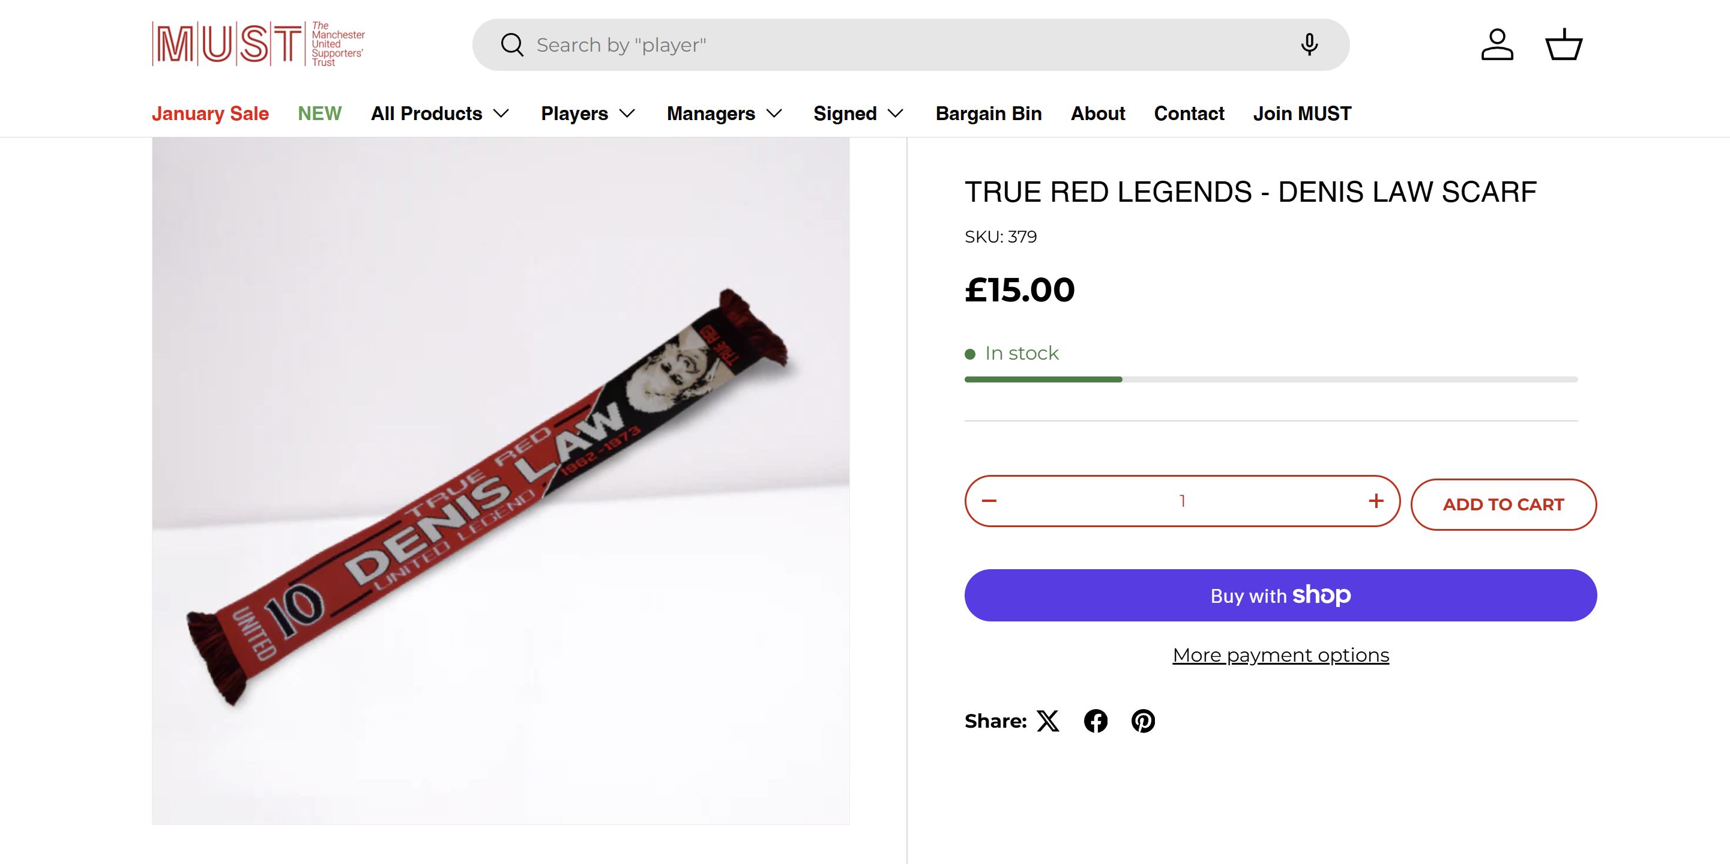This screenshot has width=1730, height=864.
Task: Click the MUST logo
Action: click(x=259, y=44)
